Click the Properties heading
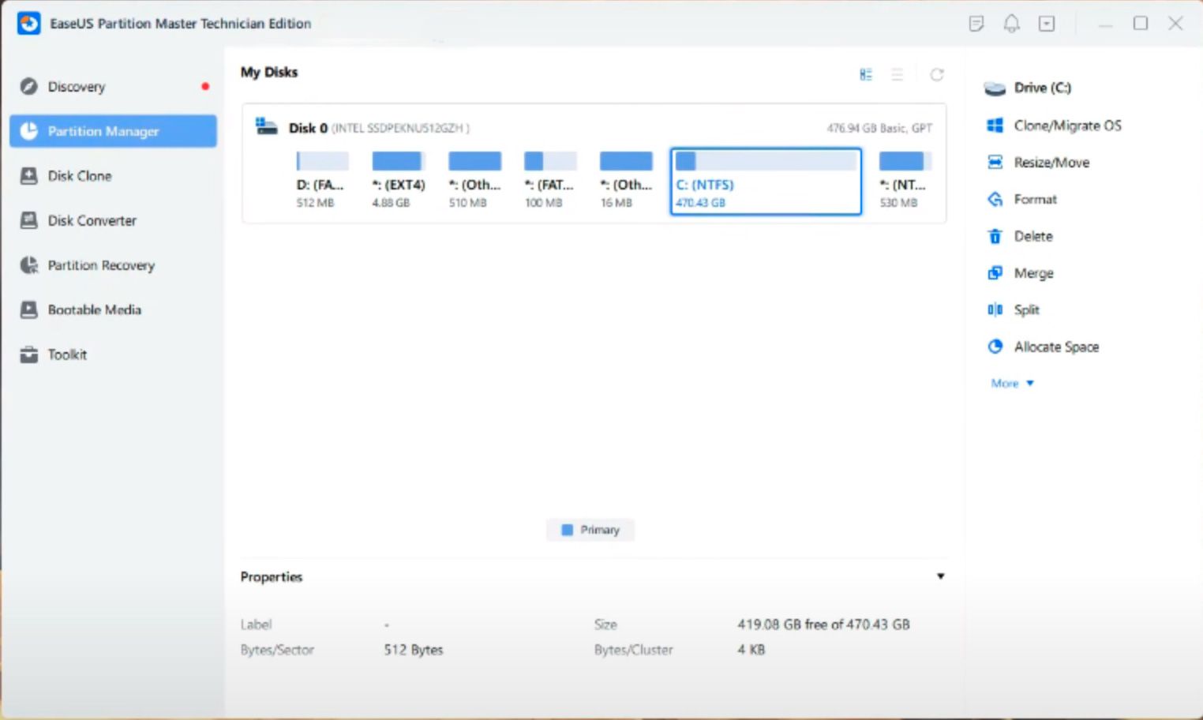1203x720 pixels. [272, 577]
